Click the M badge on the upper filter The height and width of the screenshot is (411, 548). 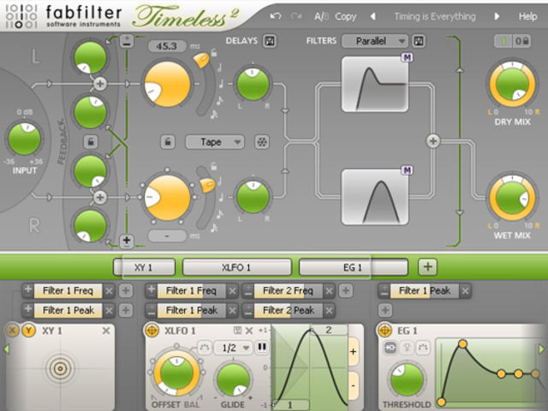point(407,57)
